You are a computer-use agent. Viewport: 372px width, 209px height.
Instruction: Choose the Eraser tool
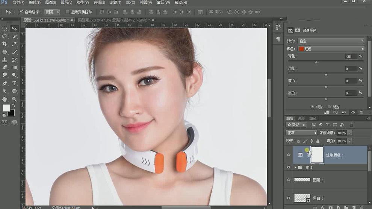[x=5, y=68]
